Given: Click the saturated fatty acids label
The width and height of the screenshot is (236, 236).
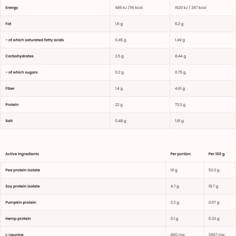Looking at the screenshot, I should click(35, 40).
